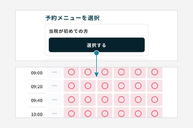The image size is (193, 128).
Task: Click the 予約メニューを選択 heading
Action: point(72,18)
